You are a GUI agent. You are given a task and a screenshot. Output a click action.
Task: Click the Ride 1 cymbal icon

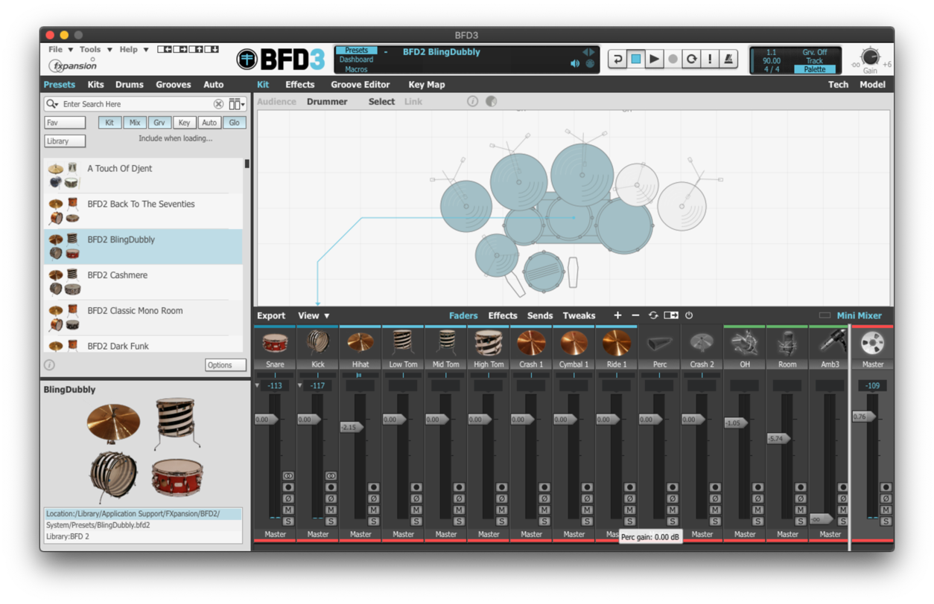(617, 343)
